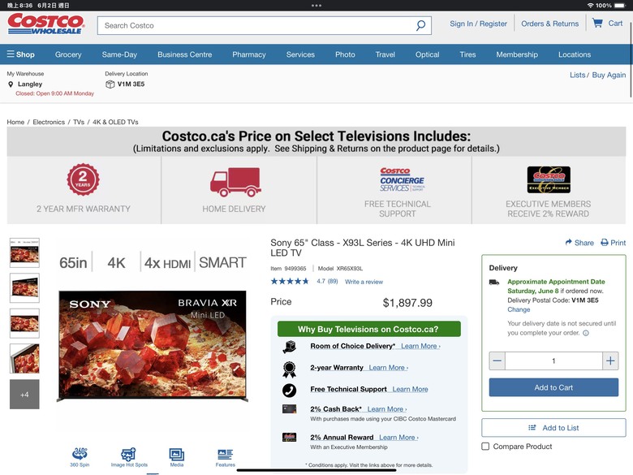
Task: Learn More about 2-year Warranty
Action: pos(389,367)
